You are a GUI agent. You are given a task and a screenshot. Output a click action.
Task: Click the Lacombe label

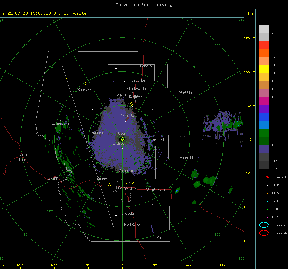(138, 80)
